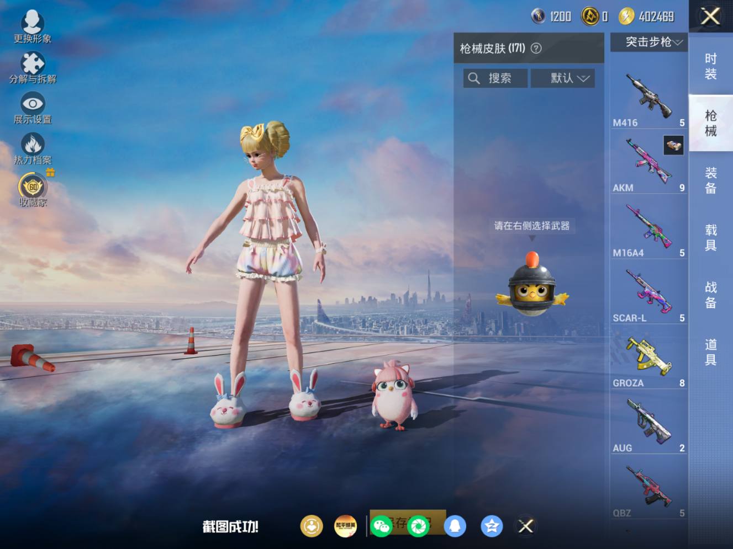Select the AUG weapon skin entry
This screenshot has height=549, width=733.
(x=648, y=423)
